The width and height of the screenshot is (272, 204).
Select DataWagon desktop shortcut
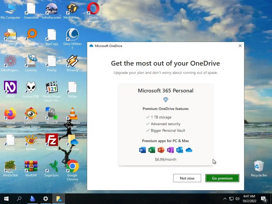click(x=10, y=63)
